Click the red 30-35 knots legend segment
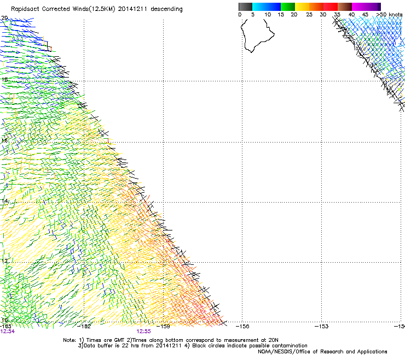Viewport: 405px width, 355px height. (331, 7)
